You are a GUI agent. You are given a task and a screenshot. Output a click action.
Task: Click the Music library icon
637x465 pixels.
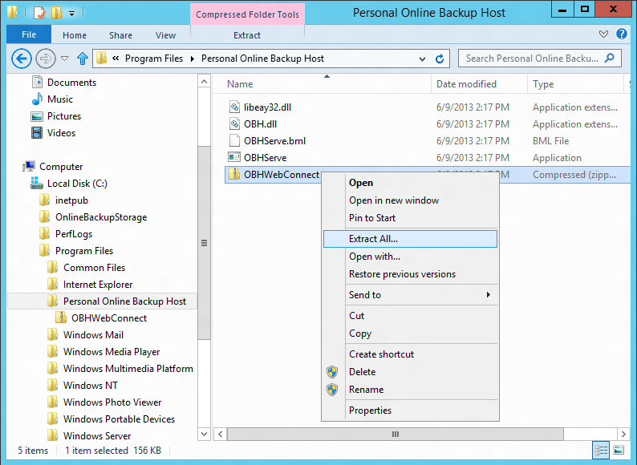(37, 99)
